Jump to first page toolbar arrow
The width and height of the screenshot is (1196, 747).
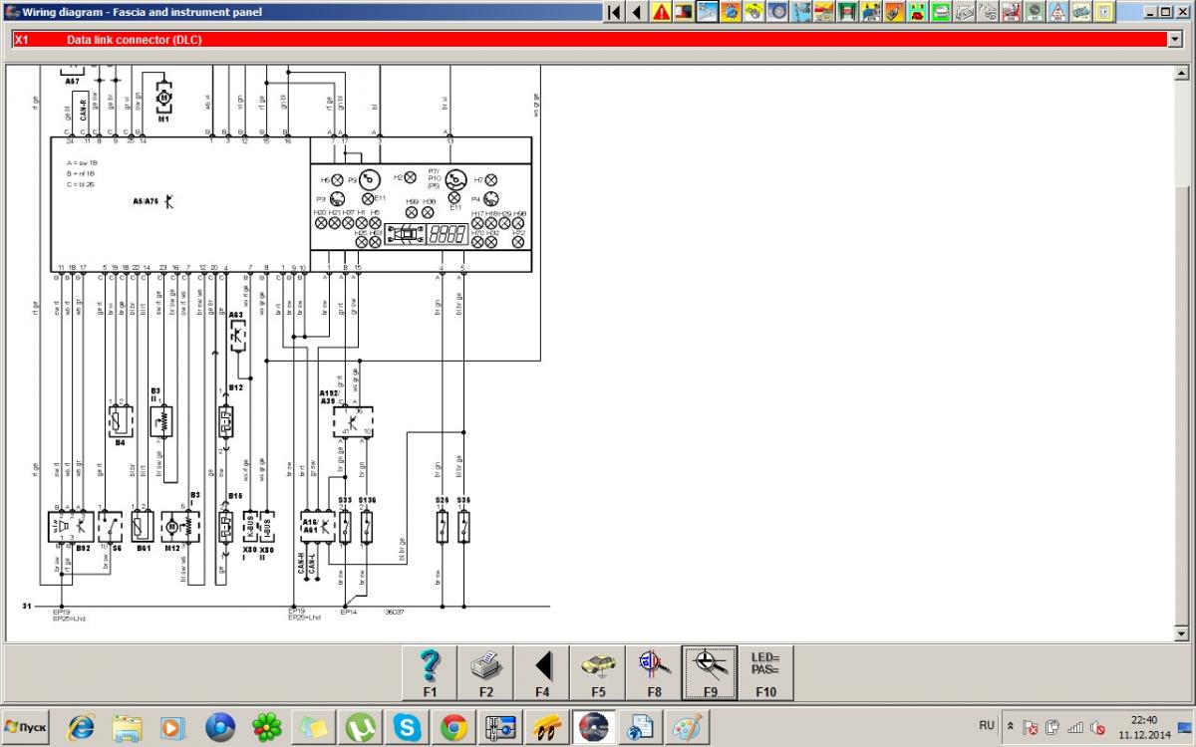tap(615, 12)
